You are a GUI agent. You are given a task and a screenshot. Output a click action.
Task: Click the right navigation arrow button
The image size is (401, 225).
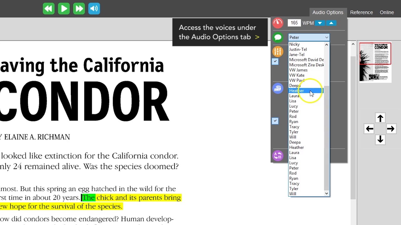pos(391,129)
